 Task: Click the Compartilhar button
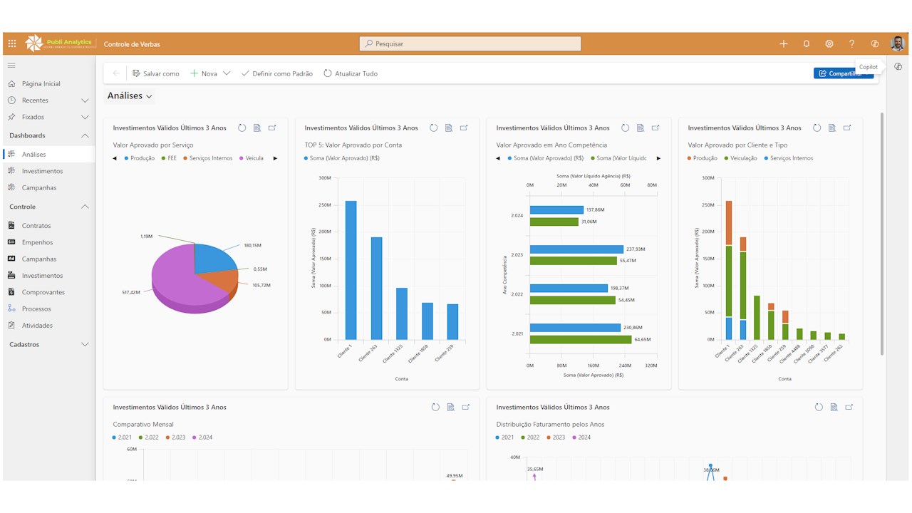coord(844,73)
